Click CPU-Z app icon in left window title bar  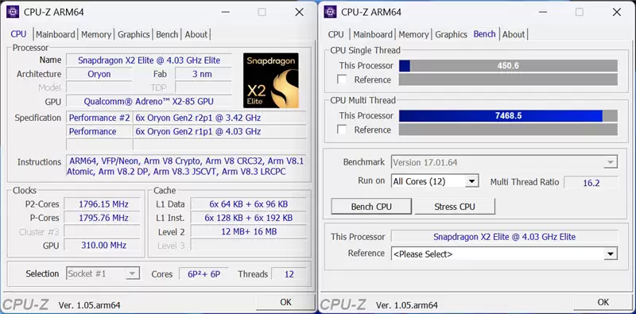click(x=13, y=12)
